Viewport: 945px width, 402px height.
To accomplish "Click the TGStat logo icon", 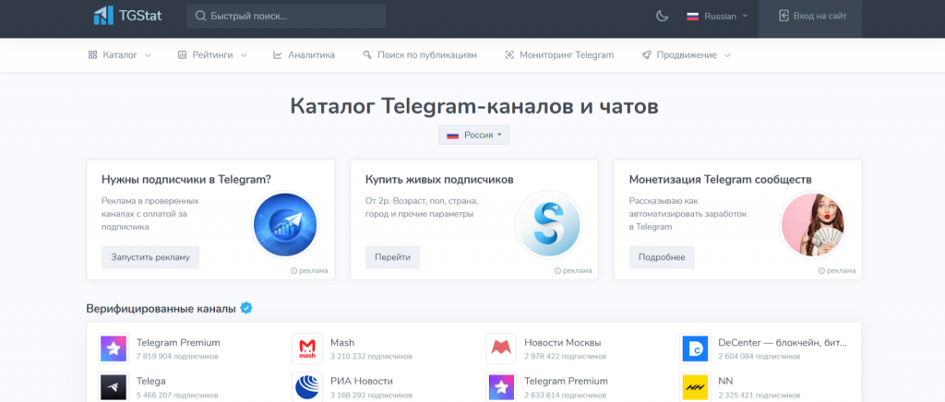I will 103,16.
